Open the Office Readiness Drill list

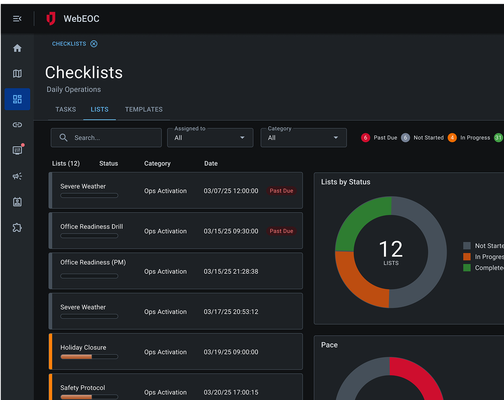pyautogui.click(x=92, y=227)
